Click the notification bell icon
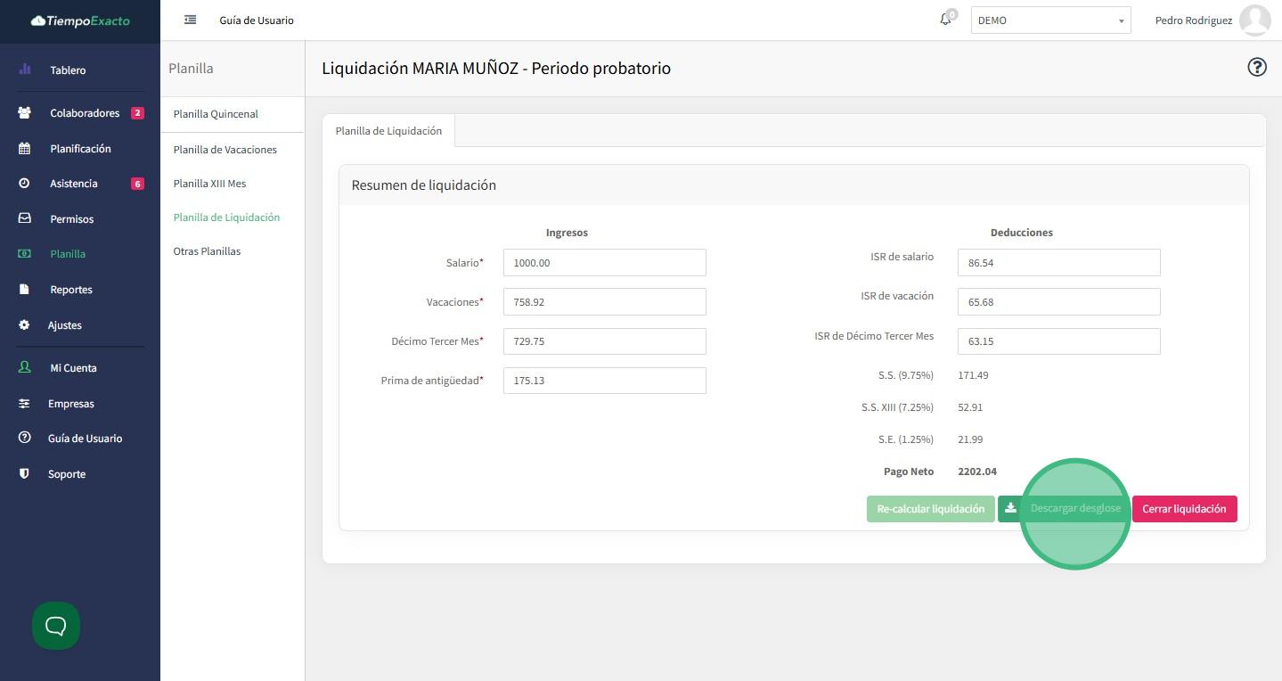Viewport: 1282px width, 681px height. tap(945, 20)
